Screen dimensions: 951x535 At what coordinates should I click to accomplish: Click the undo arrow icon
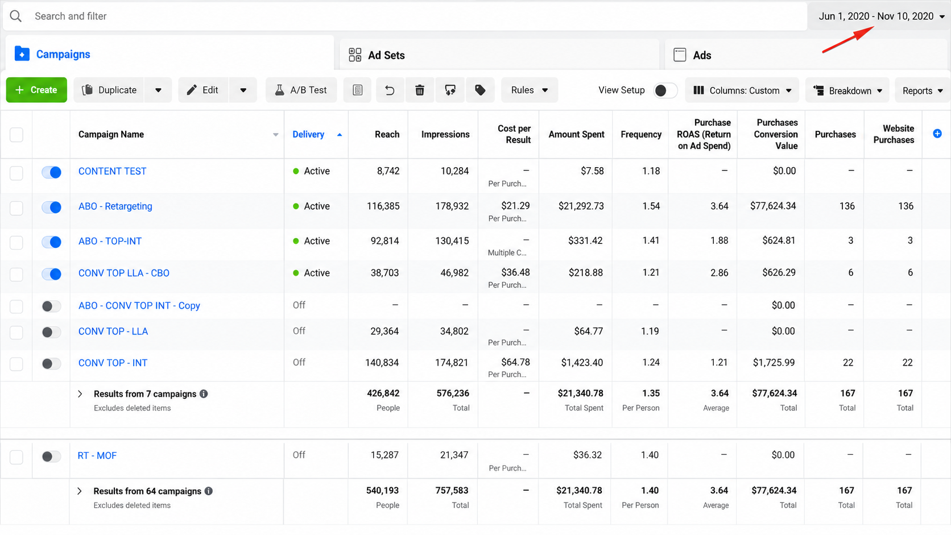[x=390, y=90]
